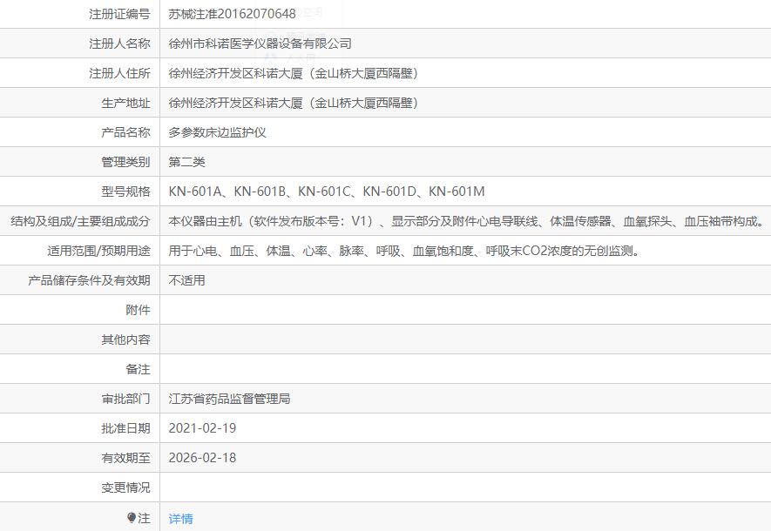Click the 附件 label

click(138, 310)
